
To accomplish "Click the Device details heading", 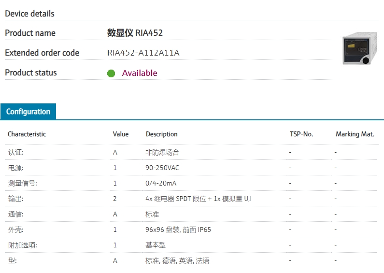I will (x=29, y=14).
